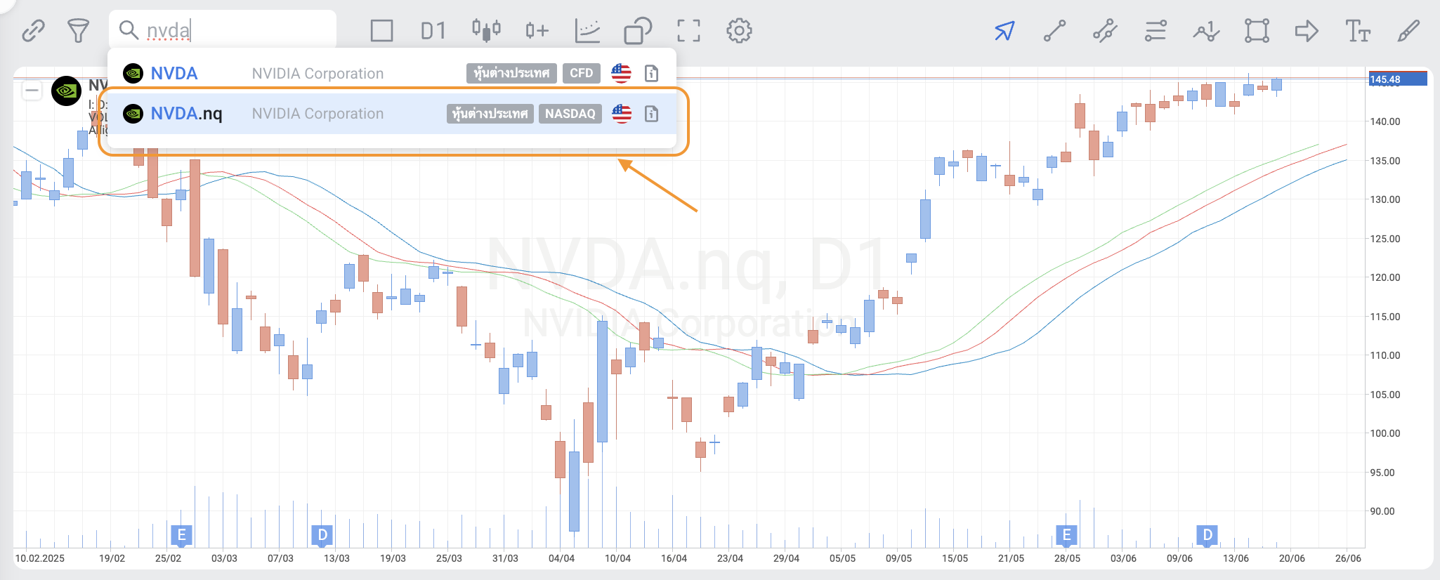Toggle the single chart layout square
Viewport: 1440px width, 580px height.
click(381, 31)
